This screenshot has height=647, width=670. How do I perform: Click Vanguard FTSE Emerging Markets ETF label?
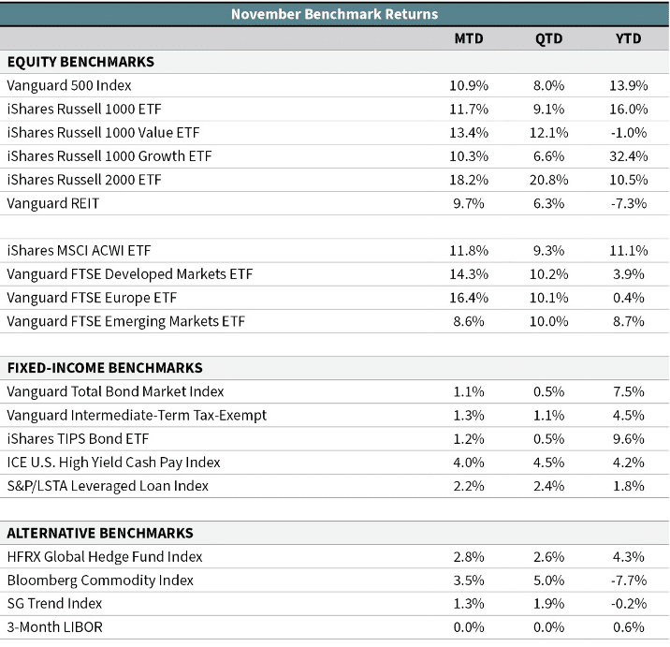tap(126, 321)
